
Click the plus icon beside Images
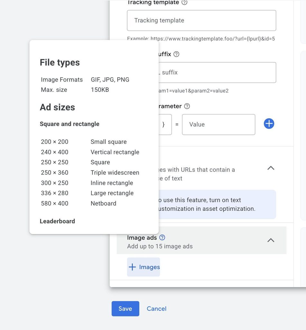(132, 267)
